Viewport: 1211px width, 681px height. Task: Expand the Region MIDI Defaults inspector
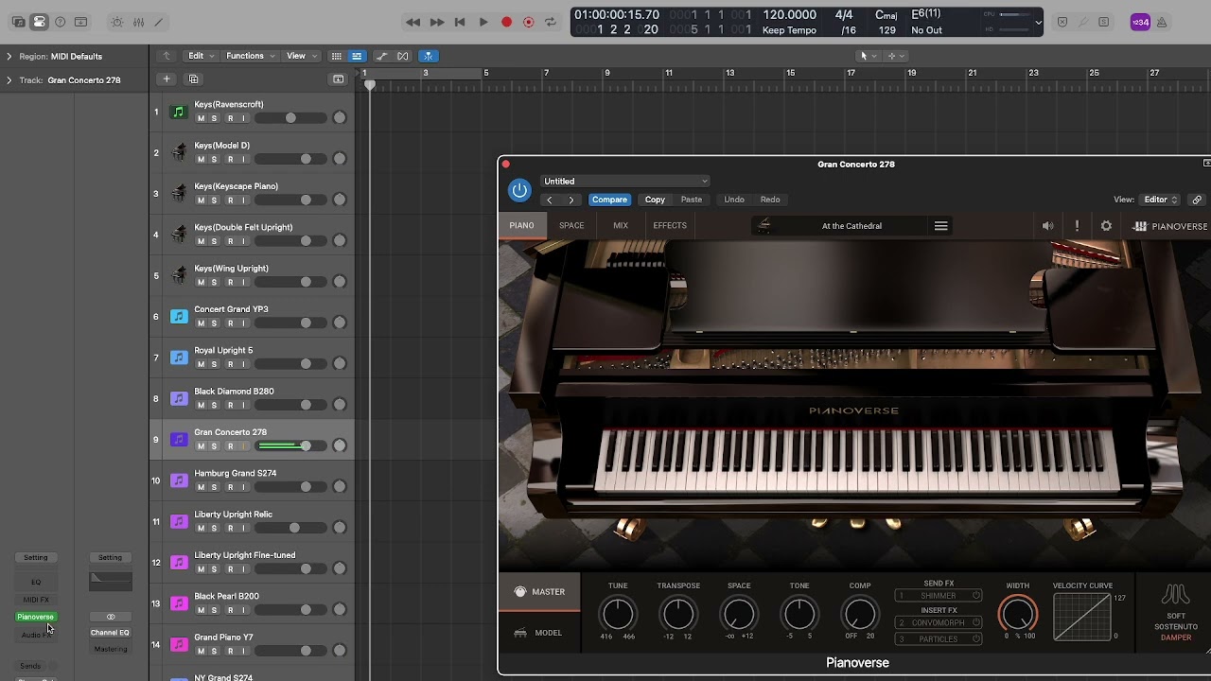(9, 56)
